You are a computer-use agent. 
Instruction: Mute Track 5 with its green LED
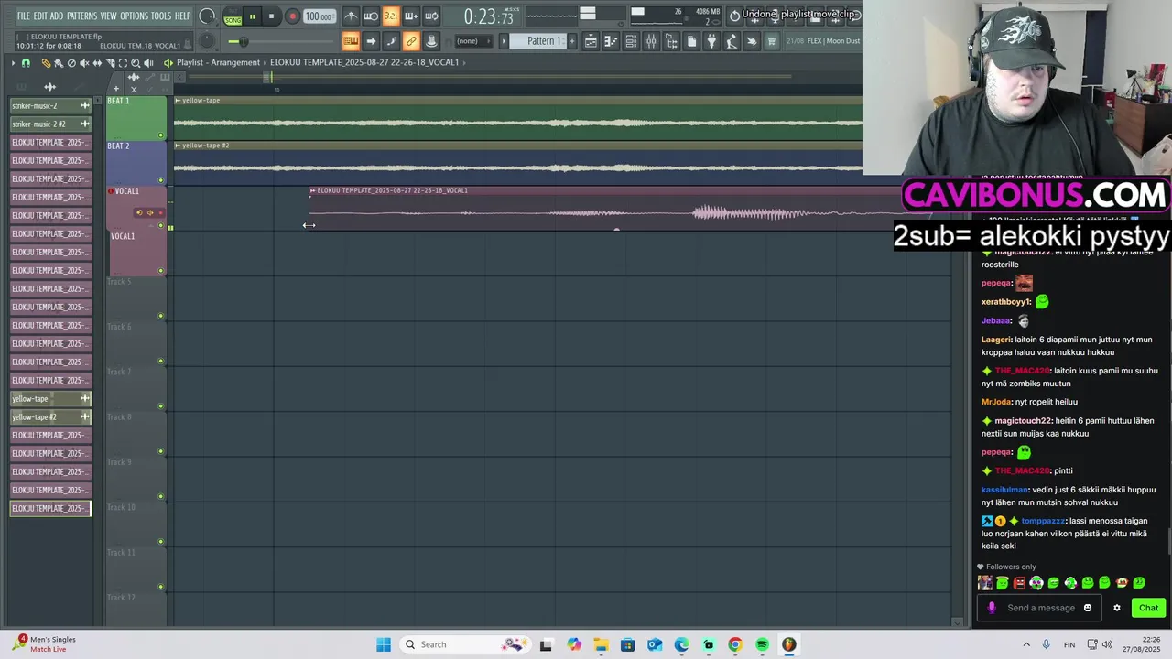(x=161, y=316)
